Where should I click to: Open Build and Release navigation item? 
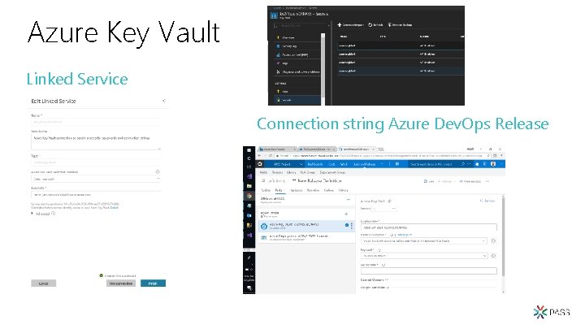pyautogui.click(x=366, y=164)
